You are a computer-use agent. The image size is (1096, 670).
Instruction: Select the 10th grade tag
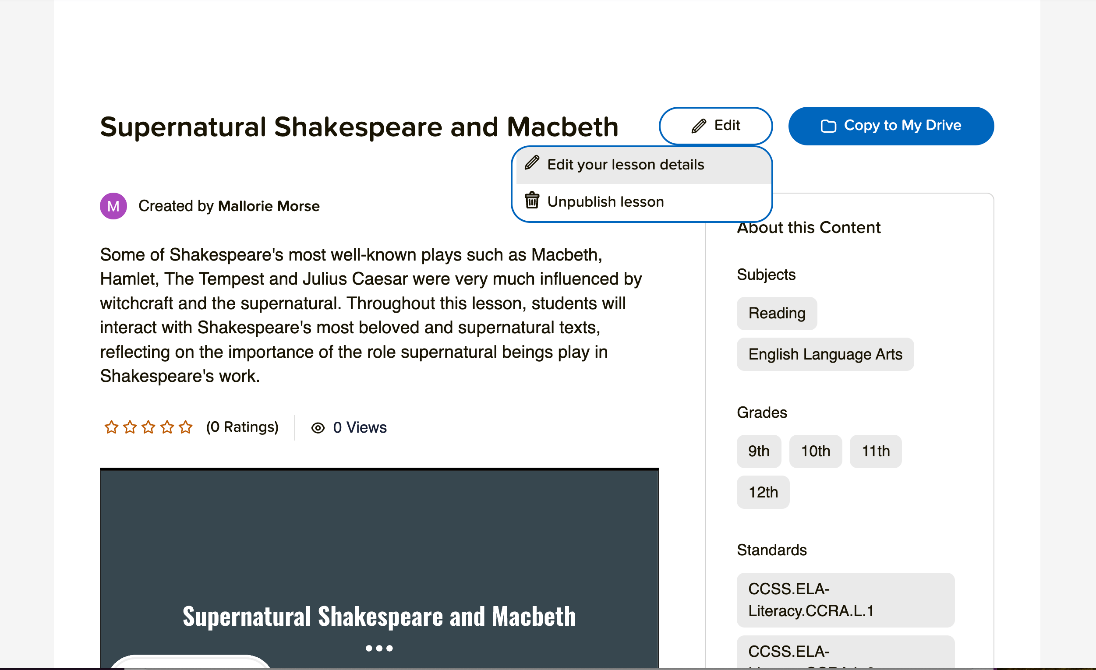[815, 451]
